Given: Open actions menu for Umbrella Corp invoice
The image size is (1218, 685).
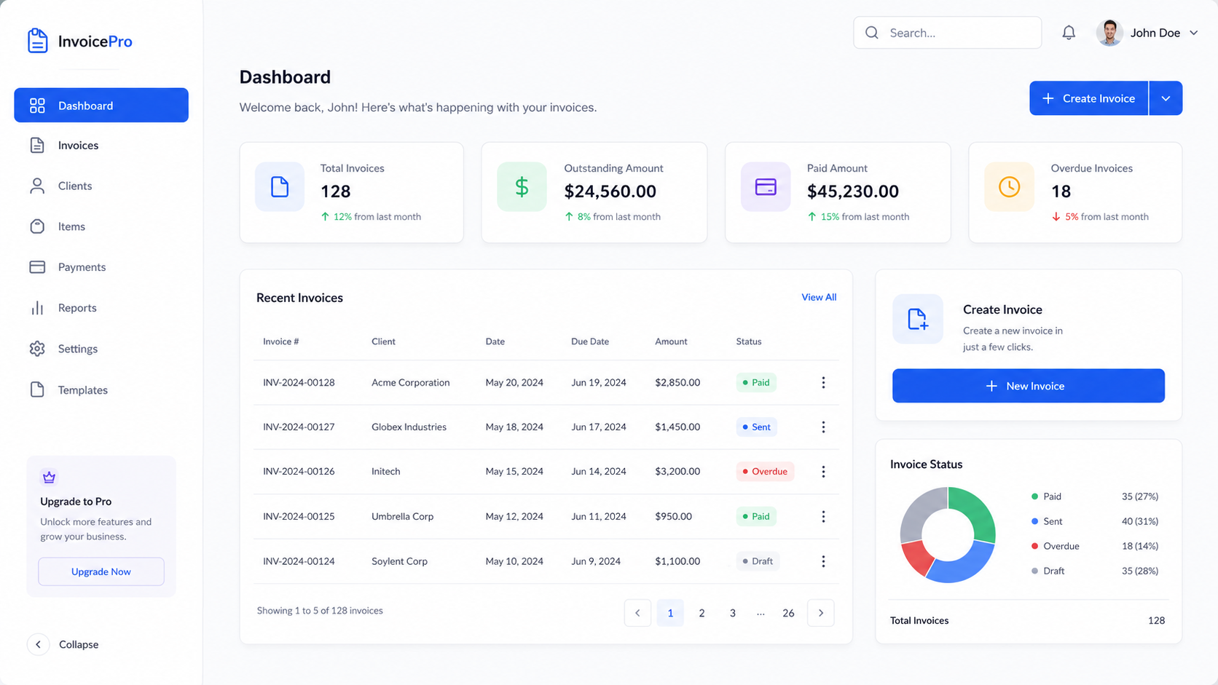Looking at the screenshot, I should (823, 516).
